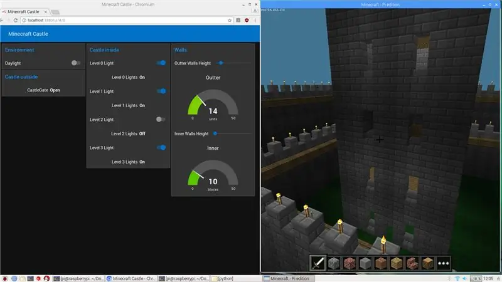Click the 'Level 0 Lights On' status text

(128, 77)
